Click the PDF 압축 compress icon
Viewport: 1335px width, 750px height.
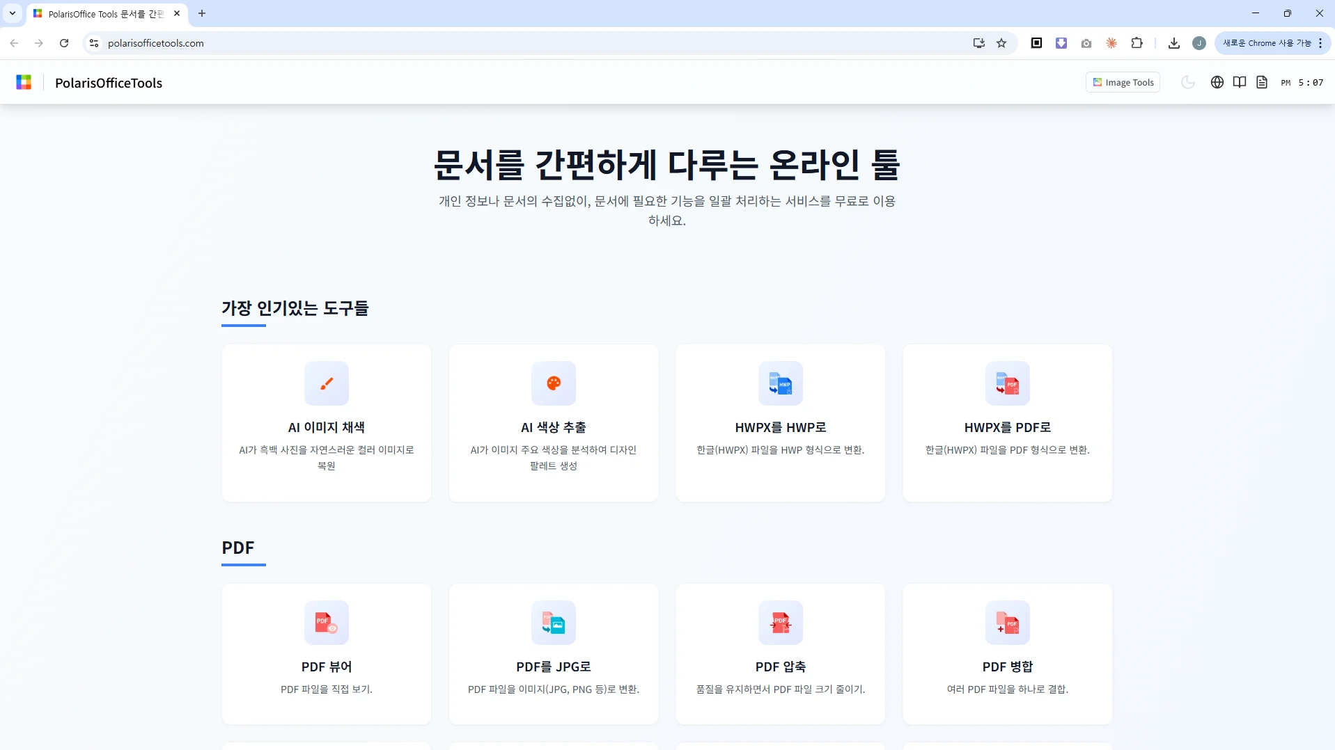pyautogui.click(x=781, y=623)
